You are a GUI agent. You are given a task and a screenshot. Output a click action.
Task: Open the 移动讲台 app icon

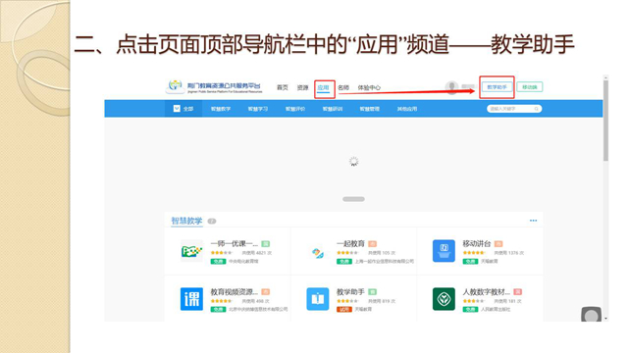tap(444, 251)
